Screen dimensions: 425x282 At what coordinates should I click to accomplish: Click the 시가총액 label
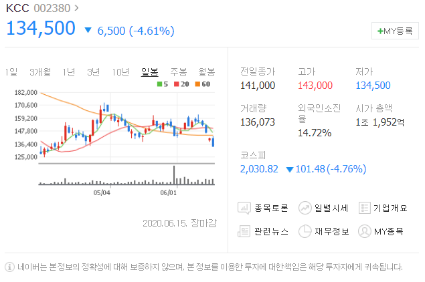pyautogui.click(x=373, y=108)
